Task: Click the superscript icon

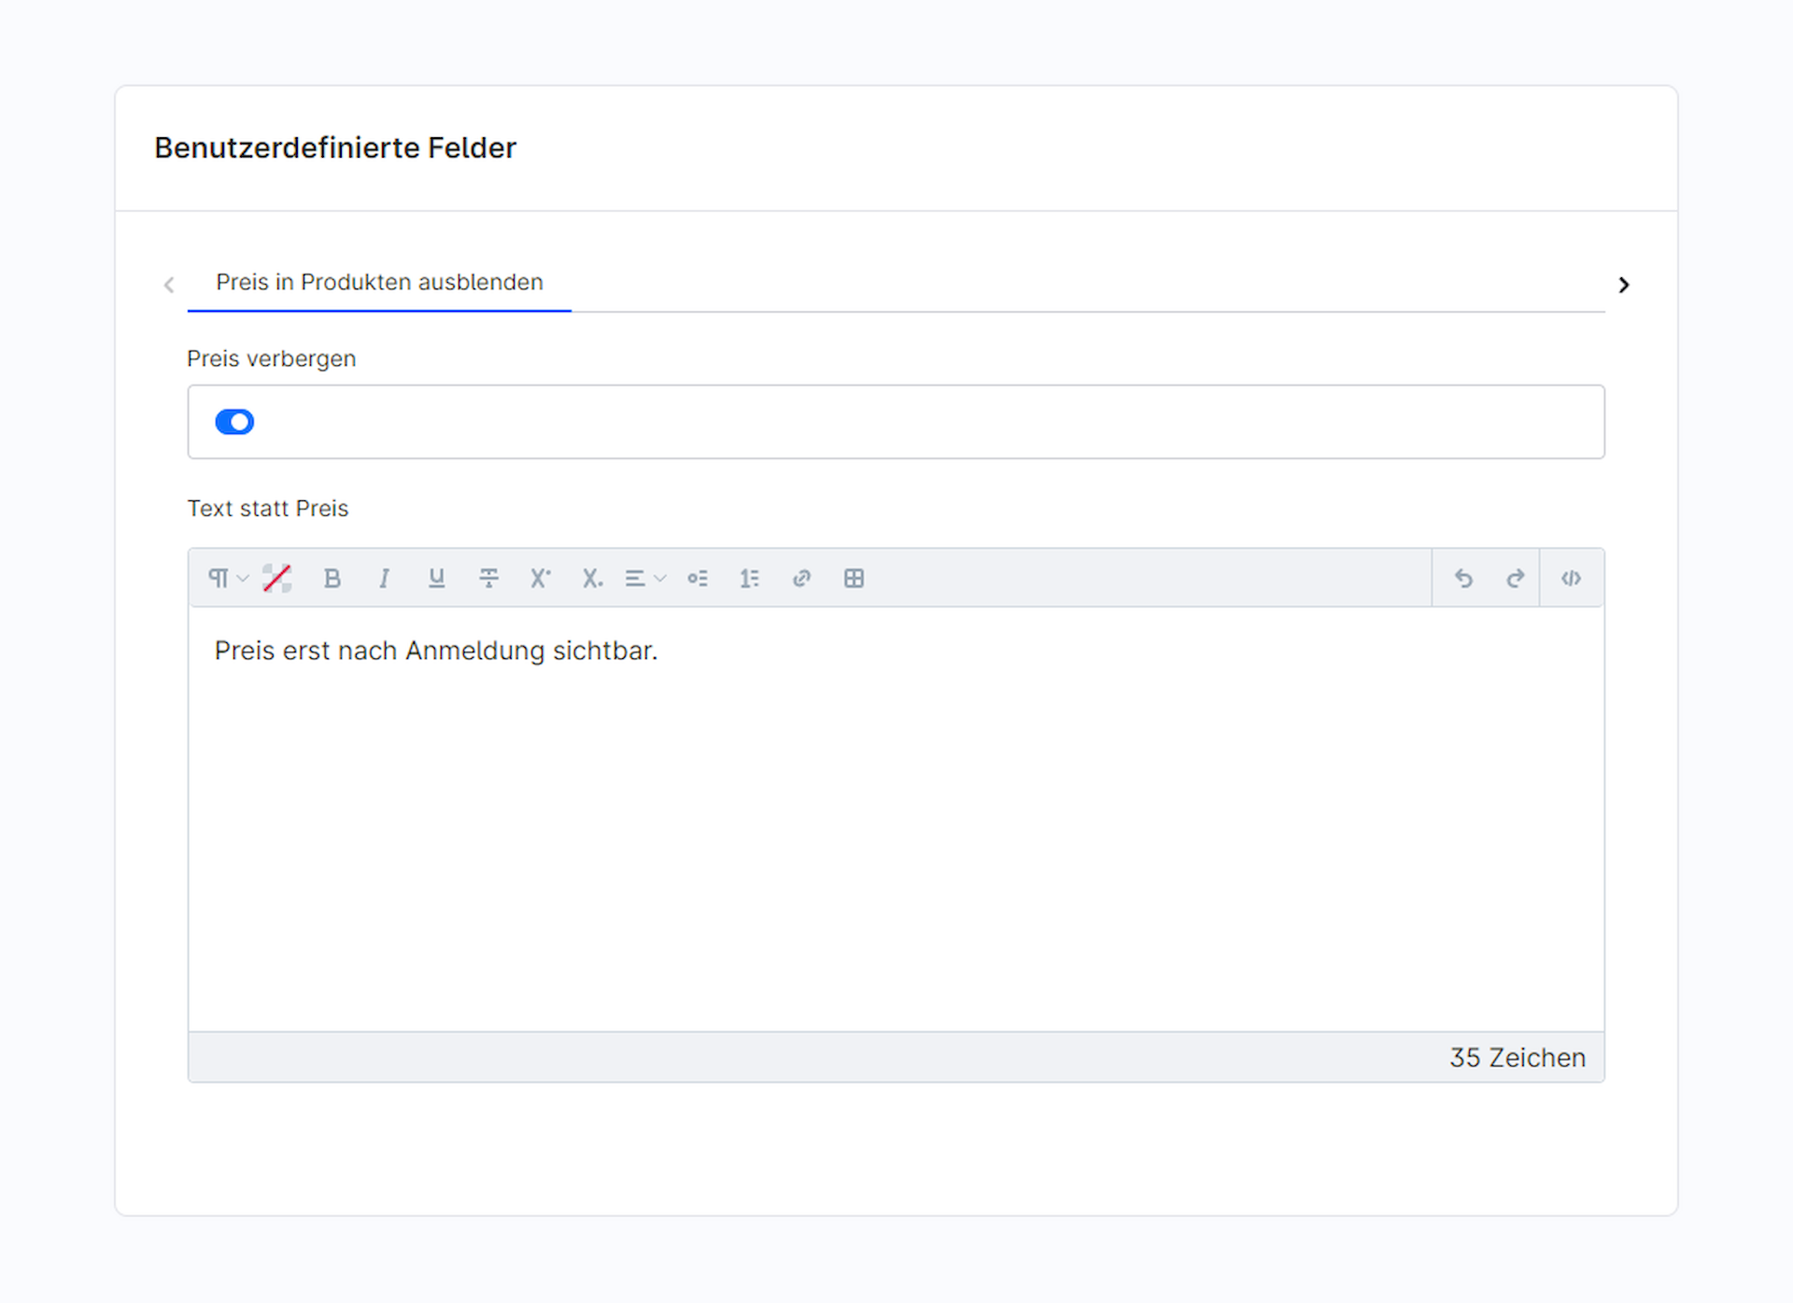Action: (541, 579)
